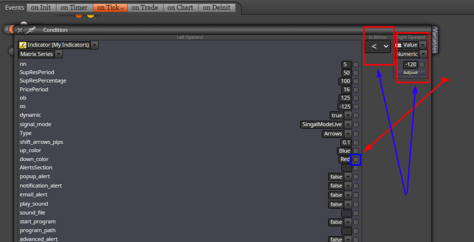
Task: Open the Matrix Series dropdown
Action: 59,54
